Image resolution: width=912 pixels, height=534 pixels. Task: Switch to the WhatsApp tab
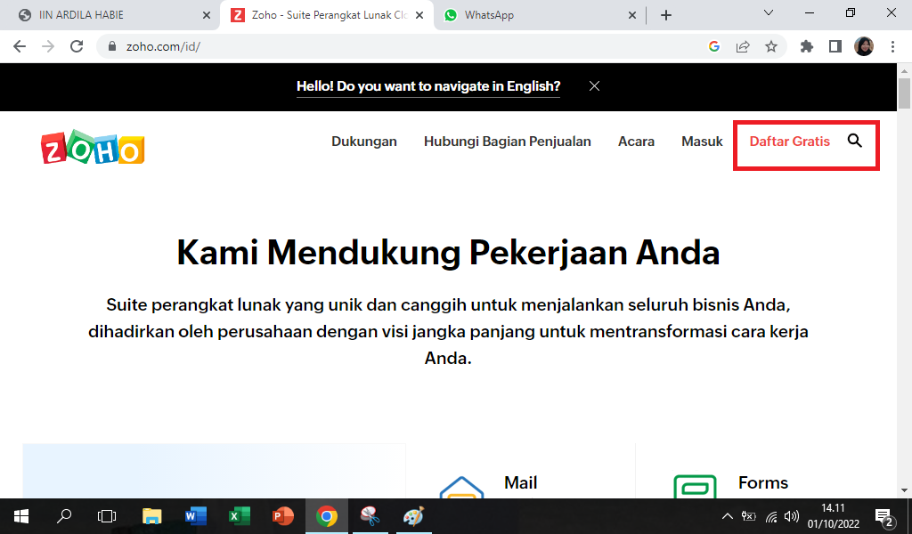(x=541, y=15)
